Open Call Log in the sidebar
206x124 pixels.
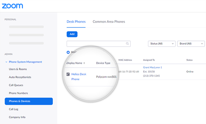tap(13, 109)
